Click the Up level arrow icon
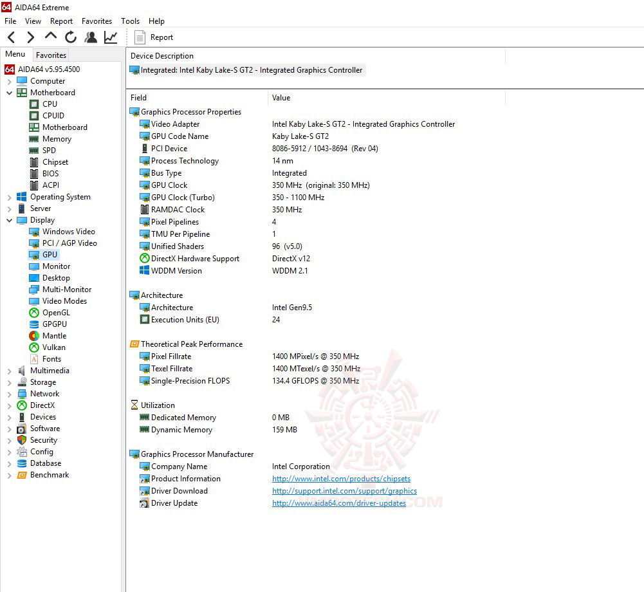Image resolution: width=644 pixels, height=592 pixels. click(51, 36)
